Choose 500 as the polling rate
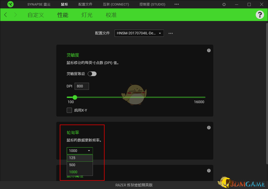 click(x=80, y=165)
